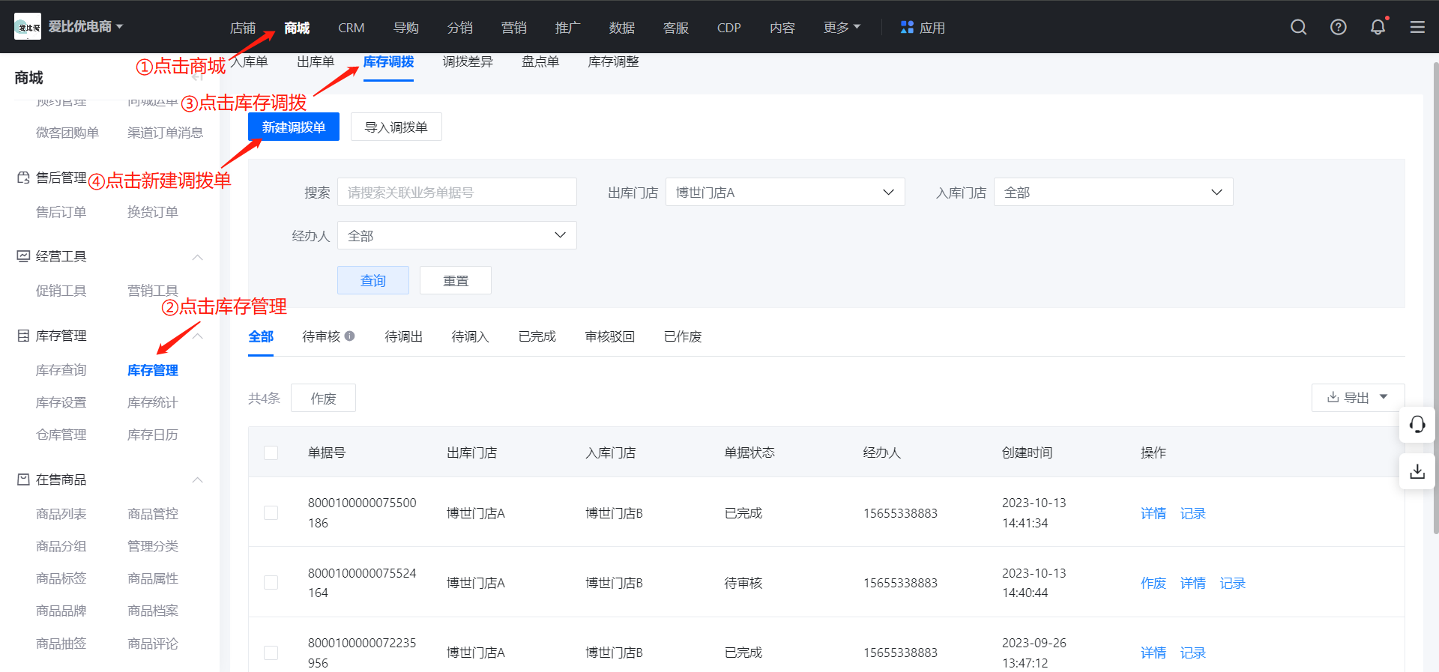
Task: Click the 经营工具 section icon
Action: (x=23, y=256)
